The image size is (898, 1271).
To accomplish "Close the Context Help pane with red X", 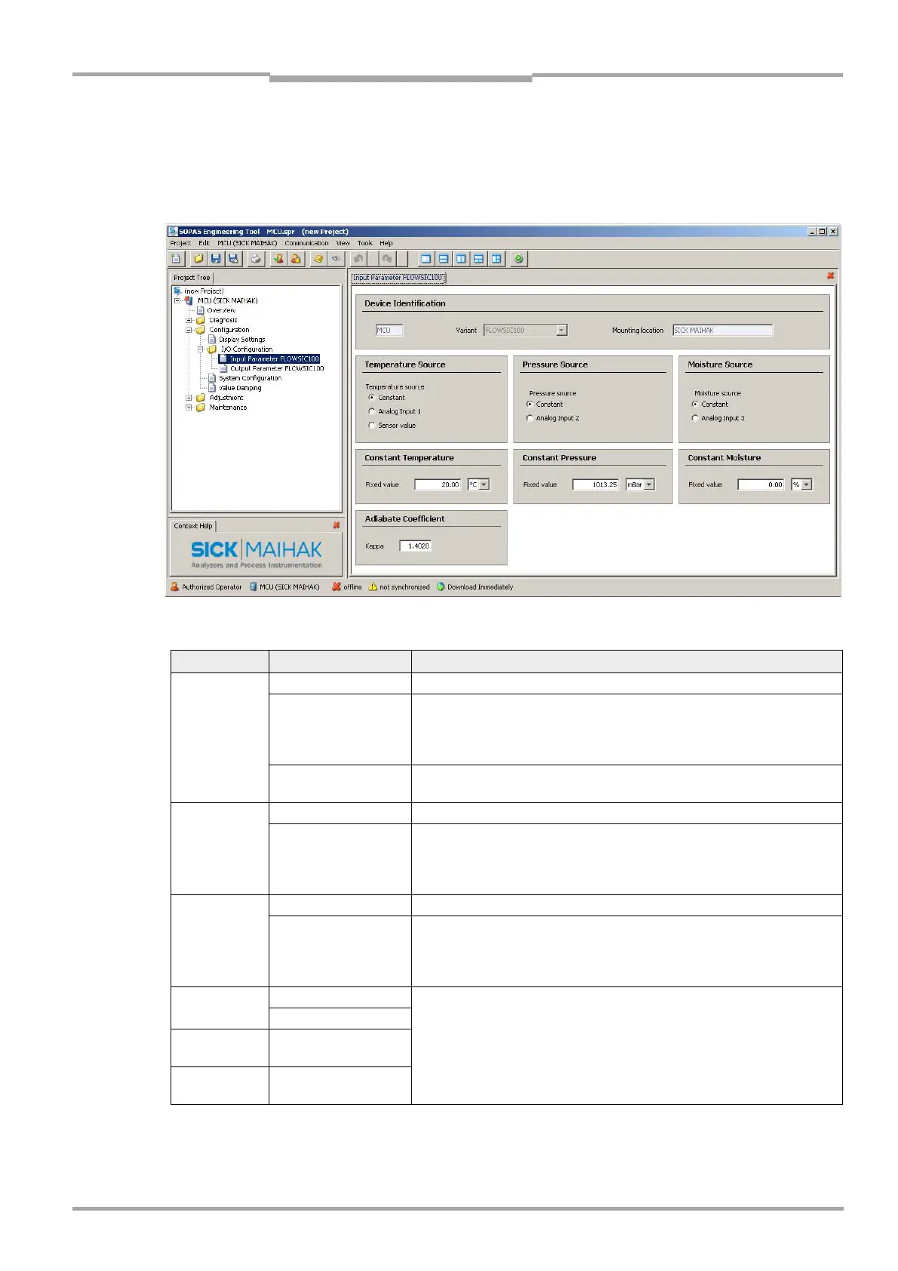I will 337,525.
